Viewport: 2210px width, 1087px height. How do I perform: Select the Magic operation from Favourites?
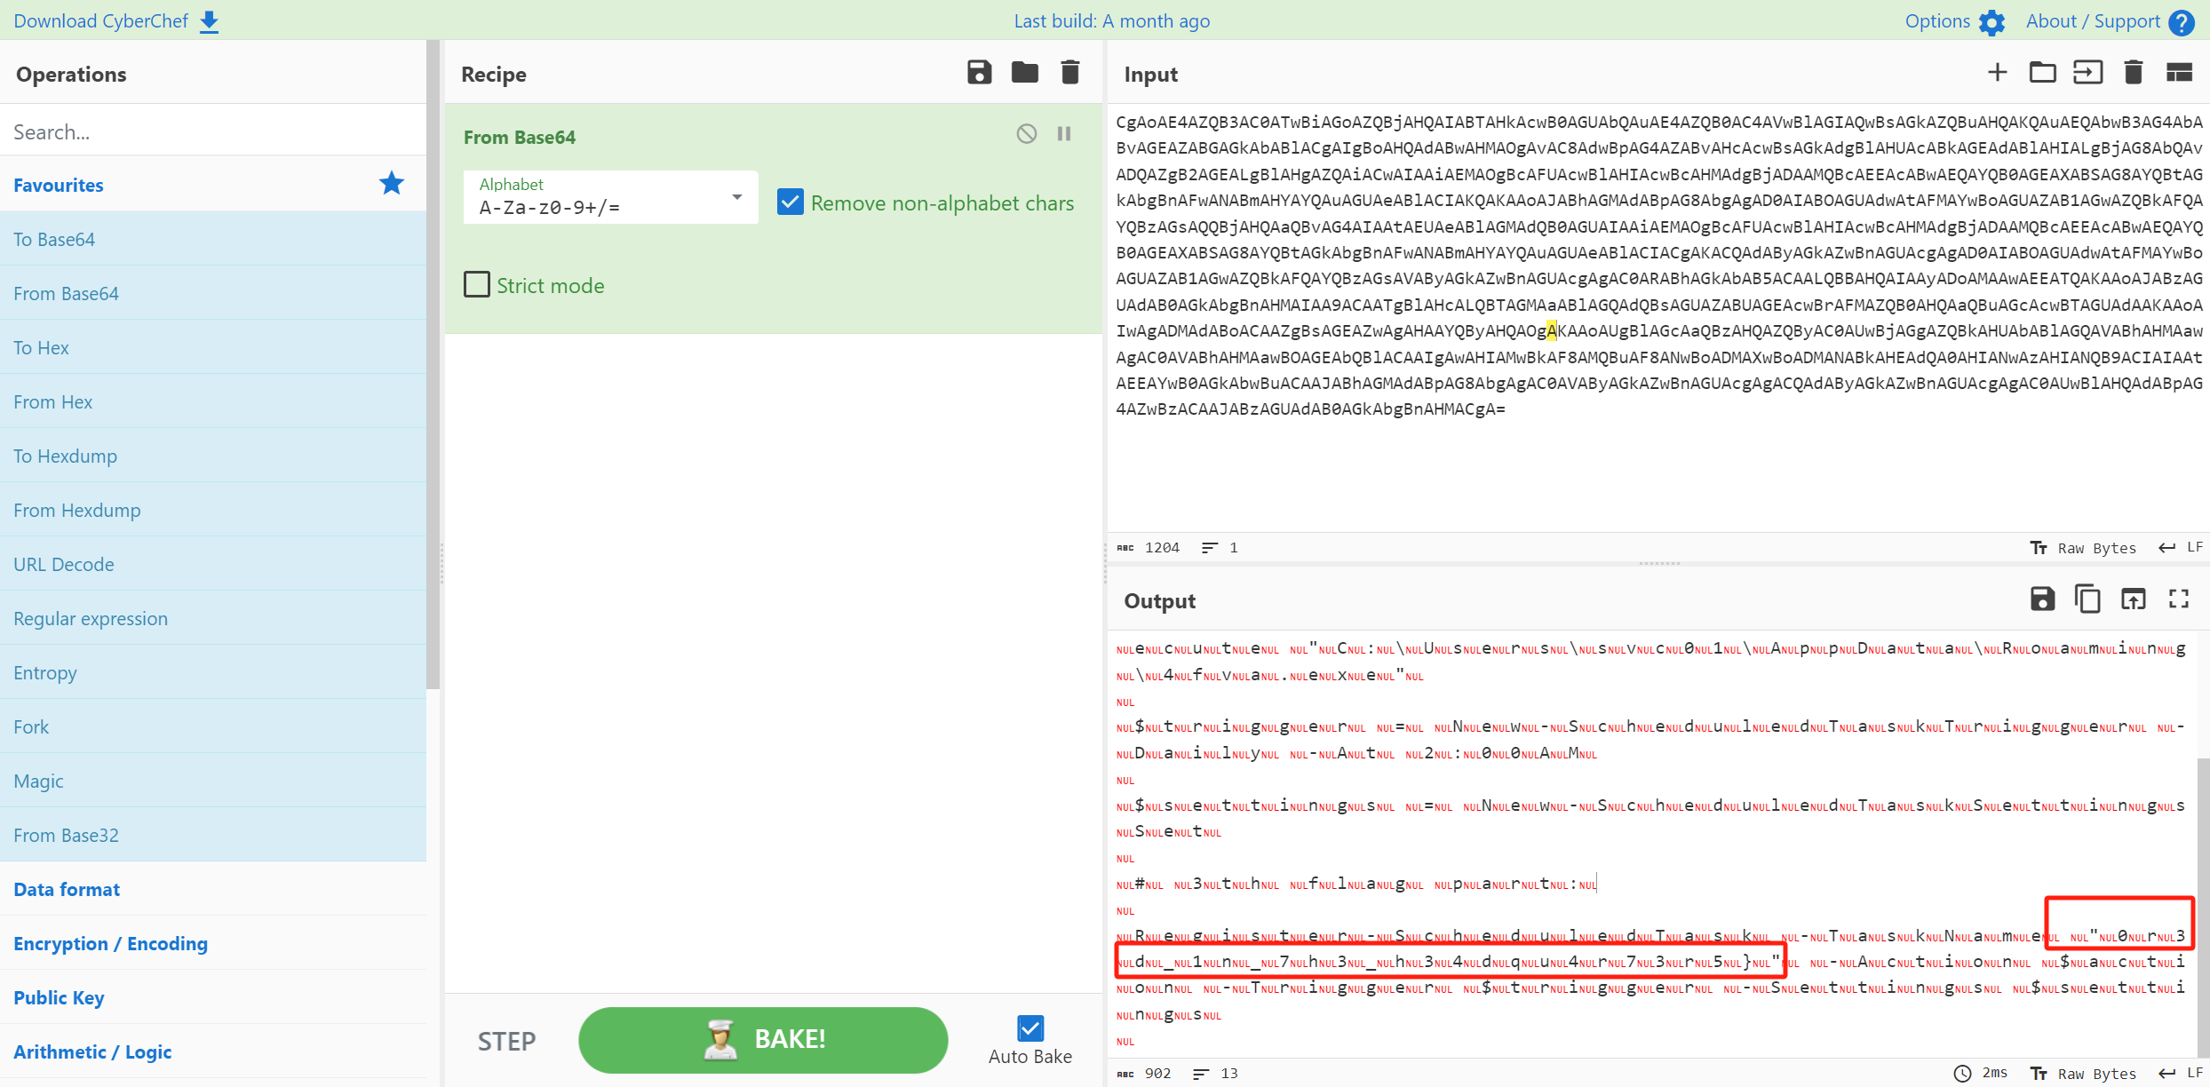tap(38, 781)
